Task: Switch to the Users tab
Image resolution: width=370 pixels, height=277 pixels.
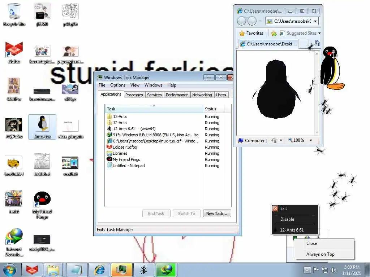Action: point(221,95)
